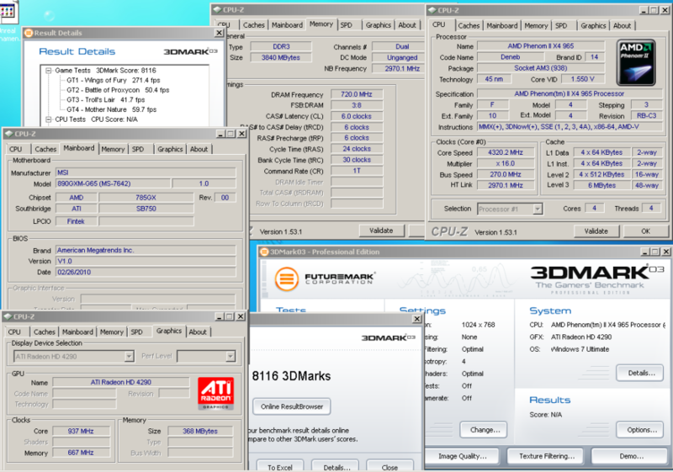Click the AMD Phenom II processor logo
Viewport: 673px width, 472px height.
click(636, 64)
